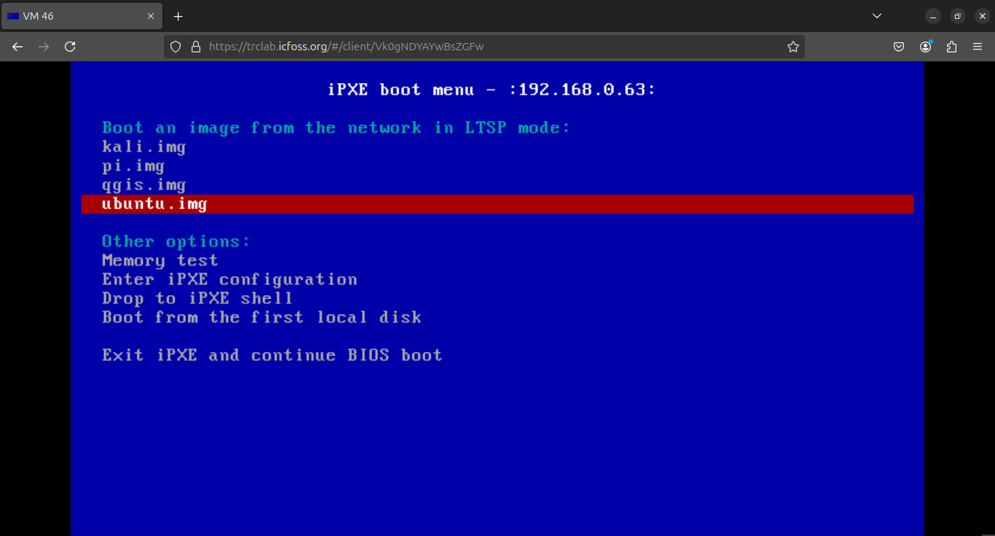Close the VM 46 tab

click(x=151, y=16)
